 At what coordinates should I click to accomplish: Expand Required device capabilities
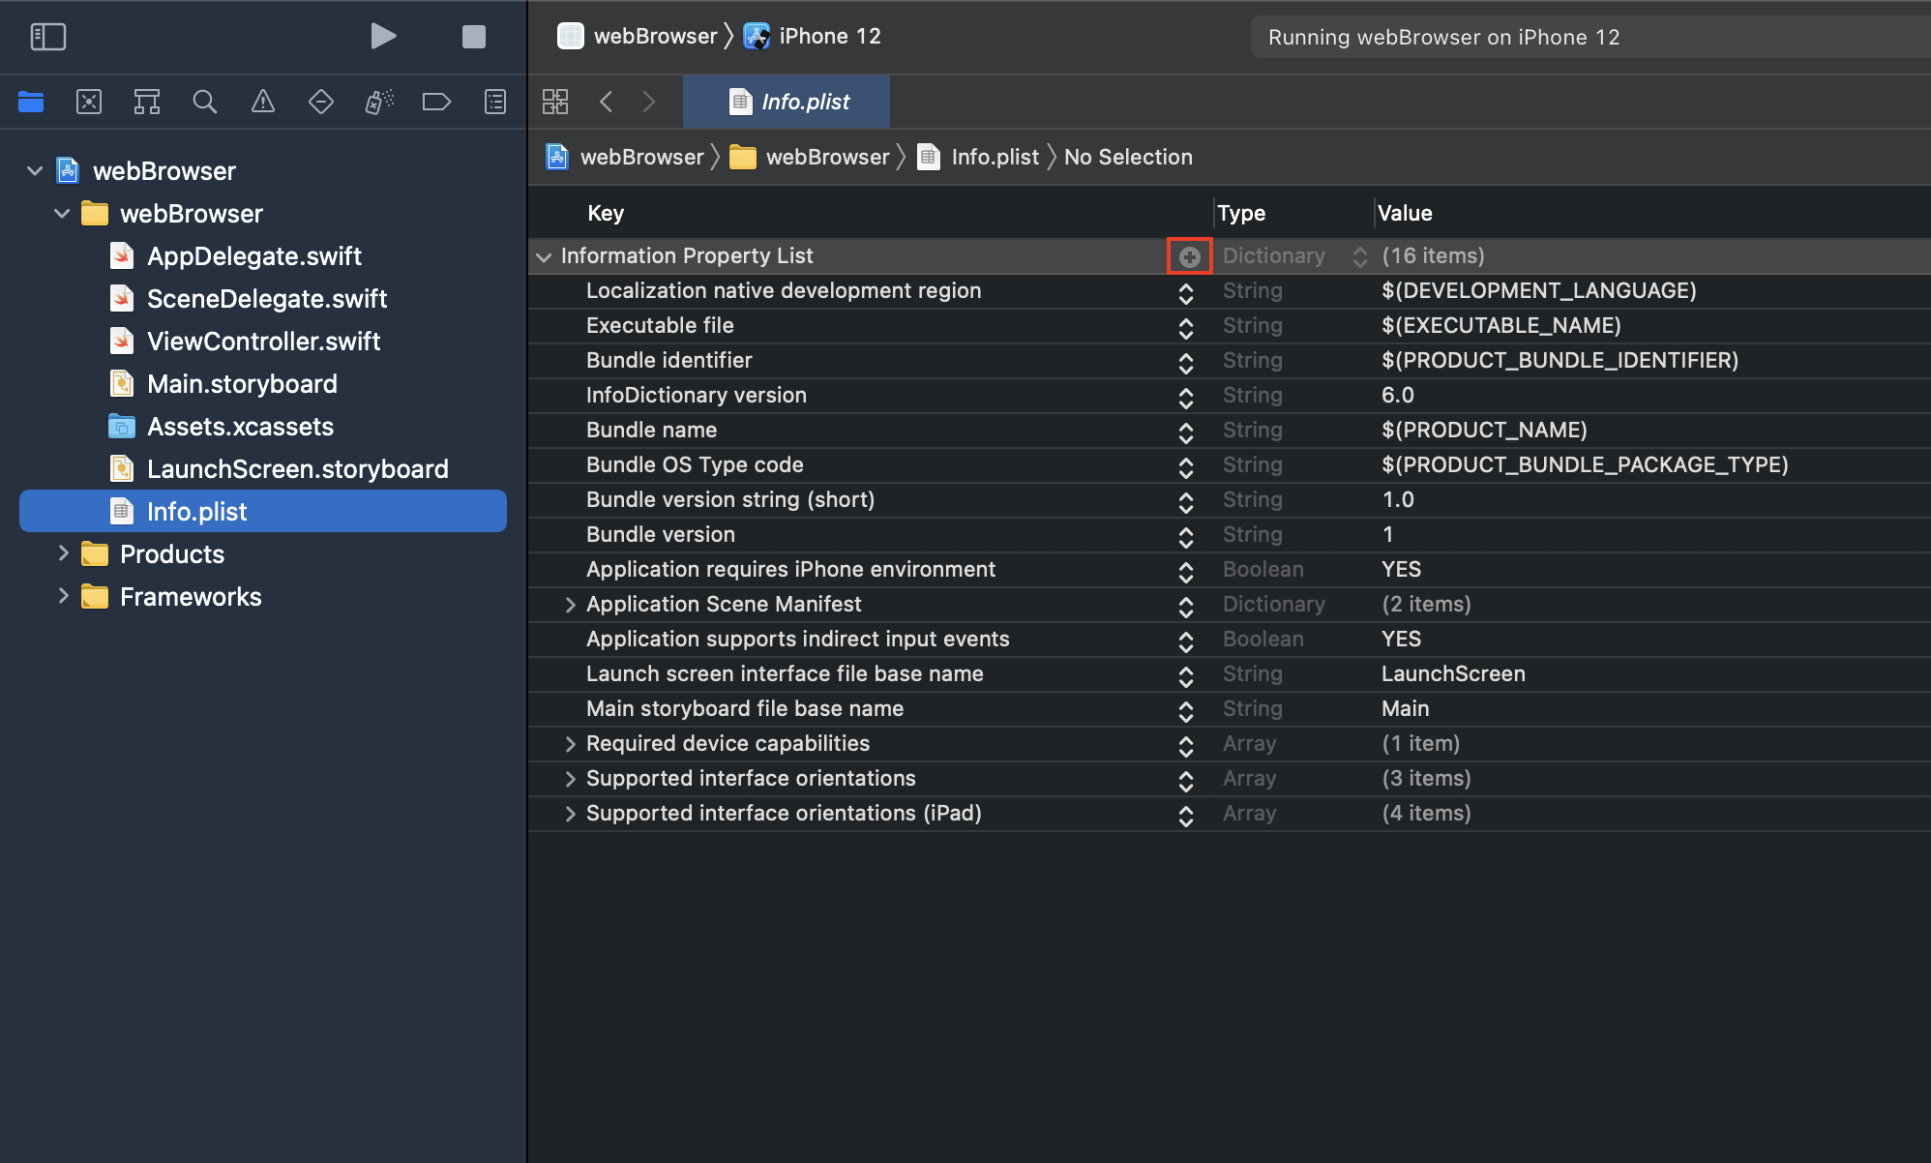570,744
